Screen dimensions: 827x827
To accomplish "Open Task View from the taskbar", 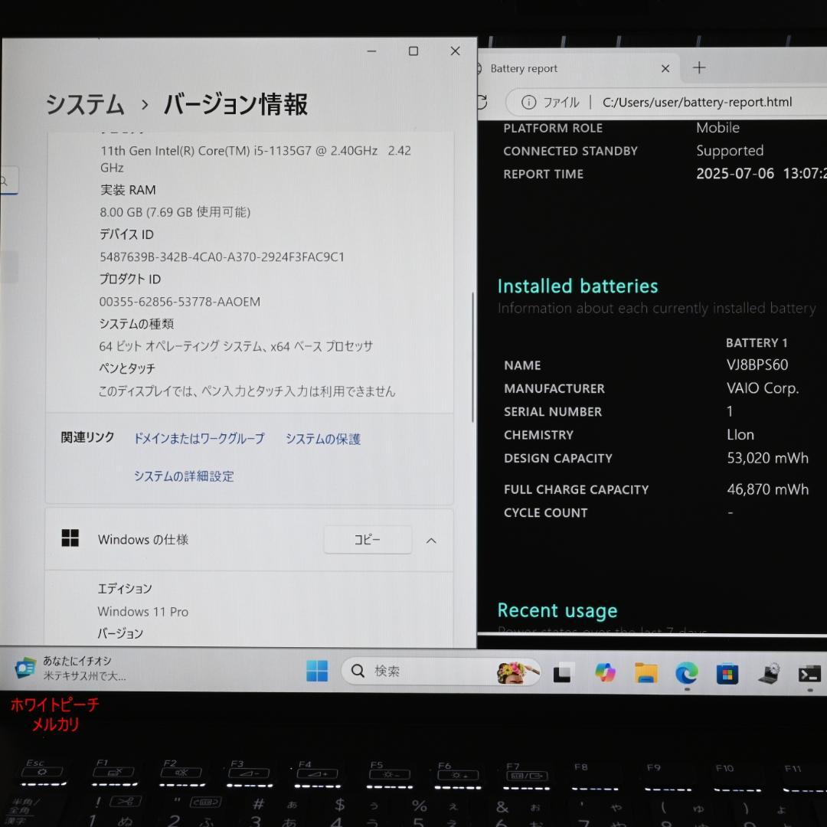I will coord(563,672).
